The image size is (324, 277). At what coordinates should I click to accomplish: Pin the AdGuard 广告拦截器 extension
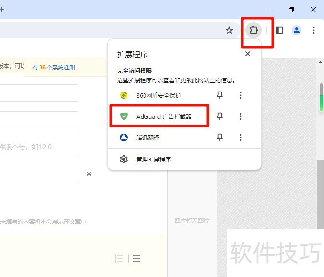(x=220, y=116)
